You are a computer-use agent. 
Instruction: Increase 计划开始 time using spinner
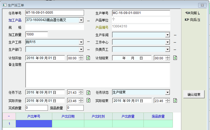[81, 57]
